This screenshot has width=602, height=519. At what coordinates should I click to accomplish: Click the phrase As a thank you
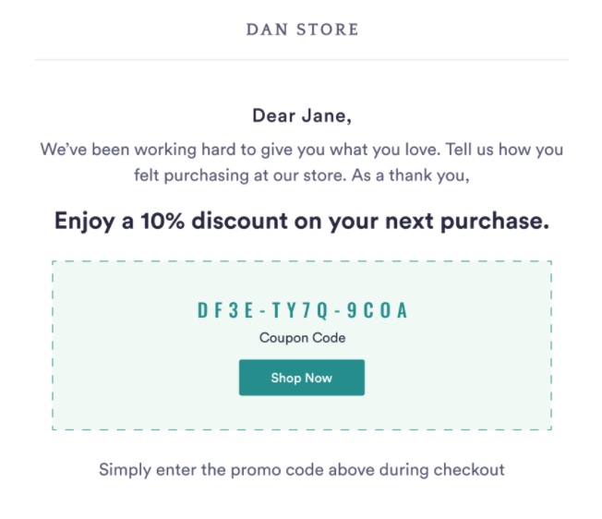coord(411,175)
